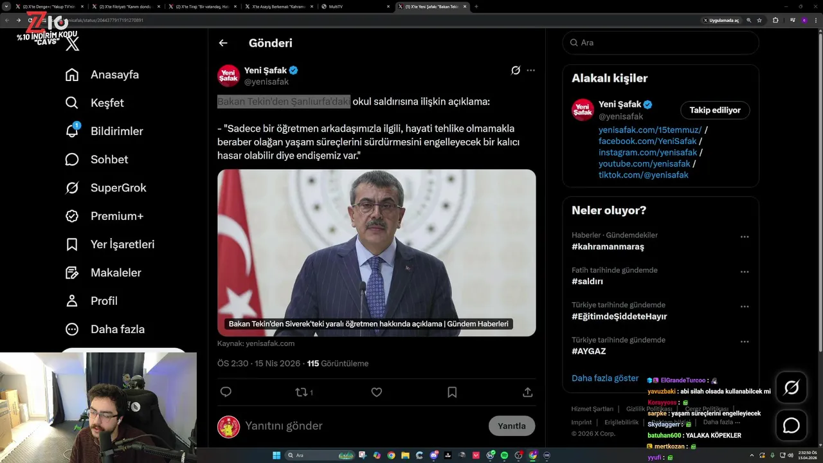Open tiktok.com/@yenisafak link

[x=644, y=175]
